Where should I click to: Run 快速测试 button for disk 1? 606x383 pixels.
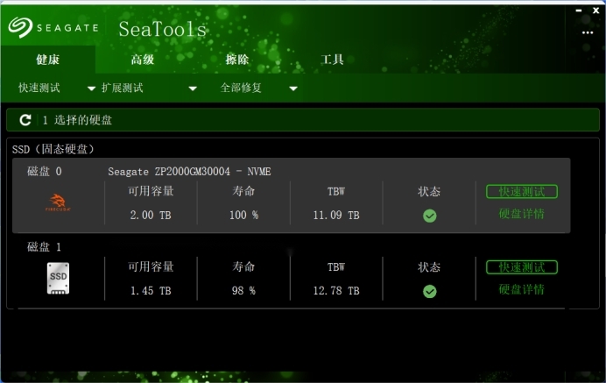[522, 267]
